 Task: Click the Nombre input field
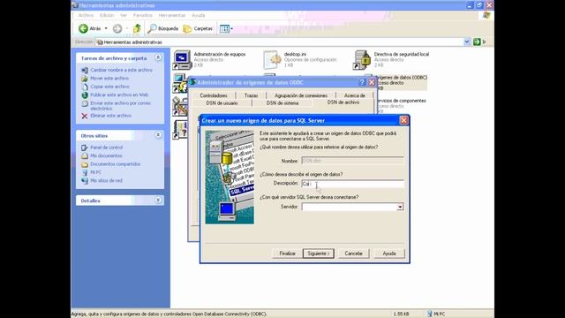tap(352, 161)
